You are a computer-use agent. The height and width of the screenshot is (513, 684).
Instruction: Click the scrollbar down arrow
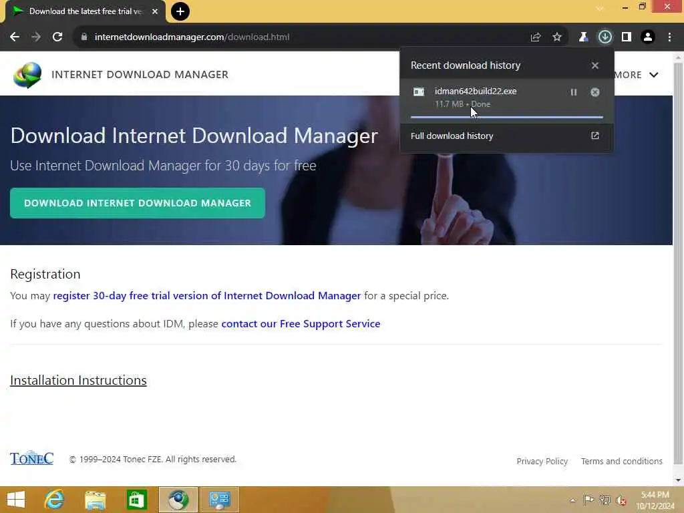pos(678,480)
